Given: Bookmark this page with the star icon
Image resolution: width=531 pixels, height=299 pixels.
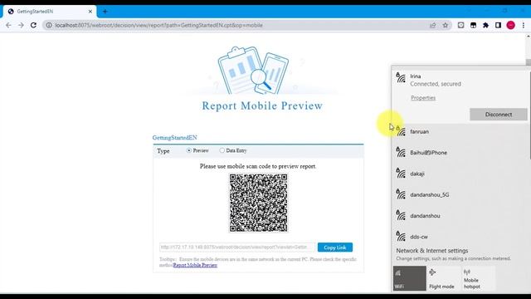Looking at the screenshot, I should [446, 25].
